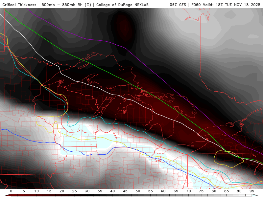The width and height of the screenshot is (263, 197).
Task: Click the colorbar value label "40"
Action: tap(112, 191)
